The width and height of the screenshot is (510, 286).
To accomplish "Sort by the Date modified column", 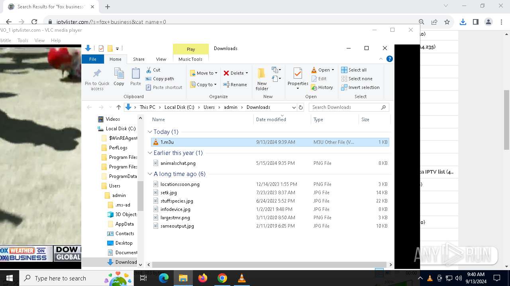I will [282, 120].
